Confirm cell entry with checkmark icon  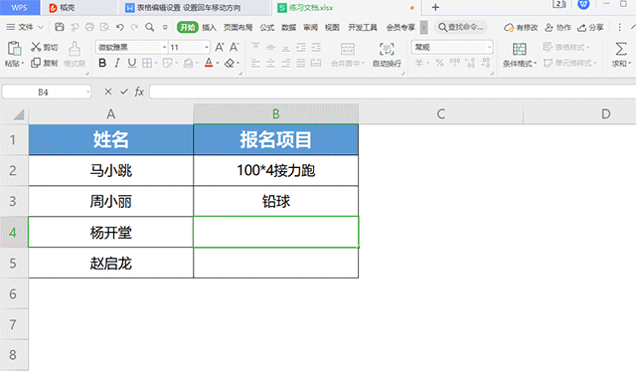click(x=124, y=92)
